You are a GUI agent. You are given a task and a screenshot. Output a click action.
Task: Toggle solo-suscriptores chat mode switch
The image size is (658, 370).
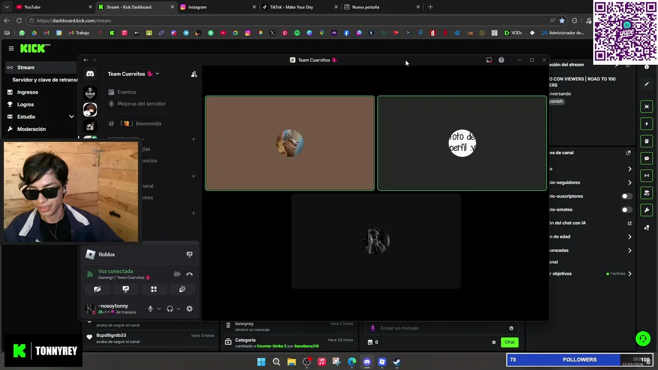tap(627, 196)
